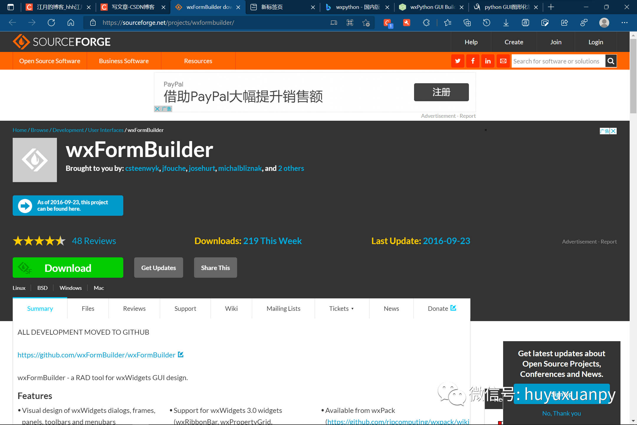
Task: Click the LinkedIn share icon
Action: tap(488, 61)
